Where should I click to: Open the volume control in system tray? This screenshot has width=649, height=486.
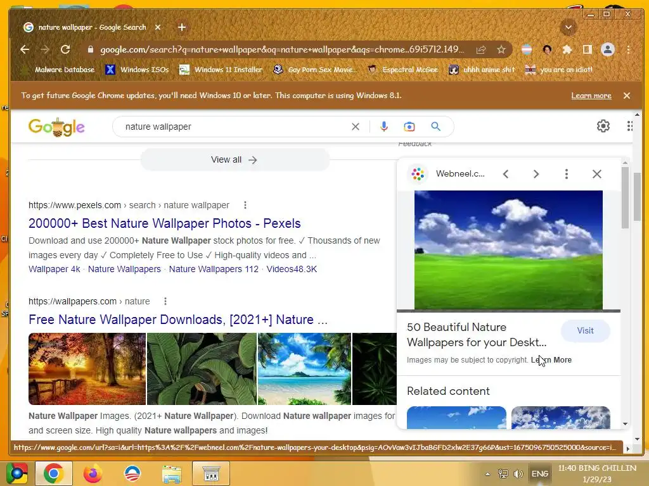pyautogui.click(x=518, y=474)
